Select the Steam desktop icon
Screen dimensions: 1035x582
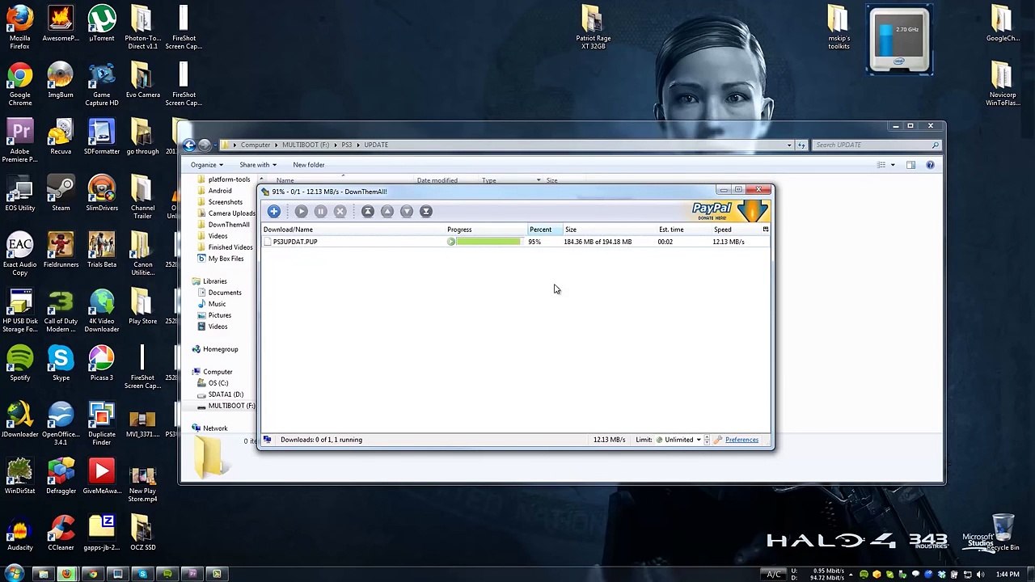click(61, 193)
